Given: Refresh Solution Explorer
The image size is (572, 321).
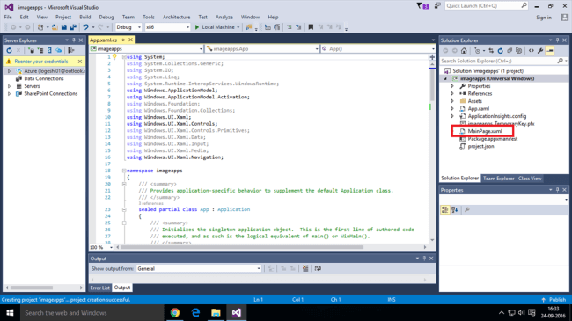Looking at the screenshot, I should point(501,51).
